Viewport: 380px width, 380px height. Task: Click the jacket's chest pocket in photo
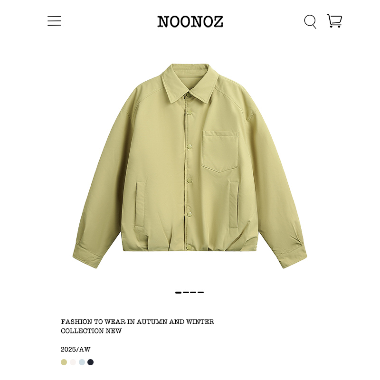tap(220, 152)
